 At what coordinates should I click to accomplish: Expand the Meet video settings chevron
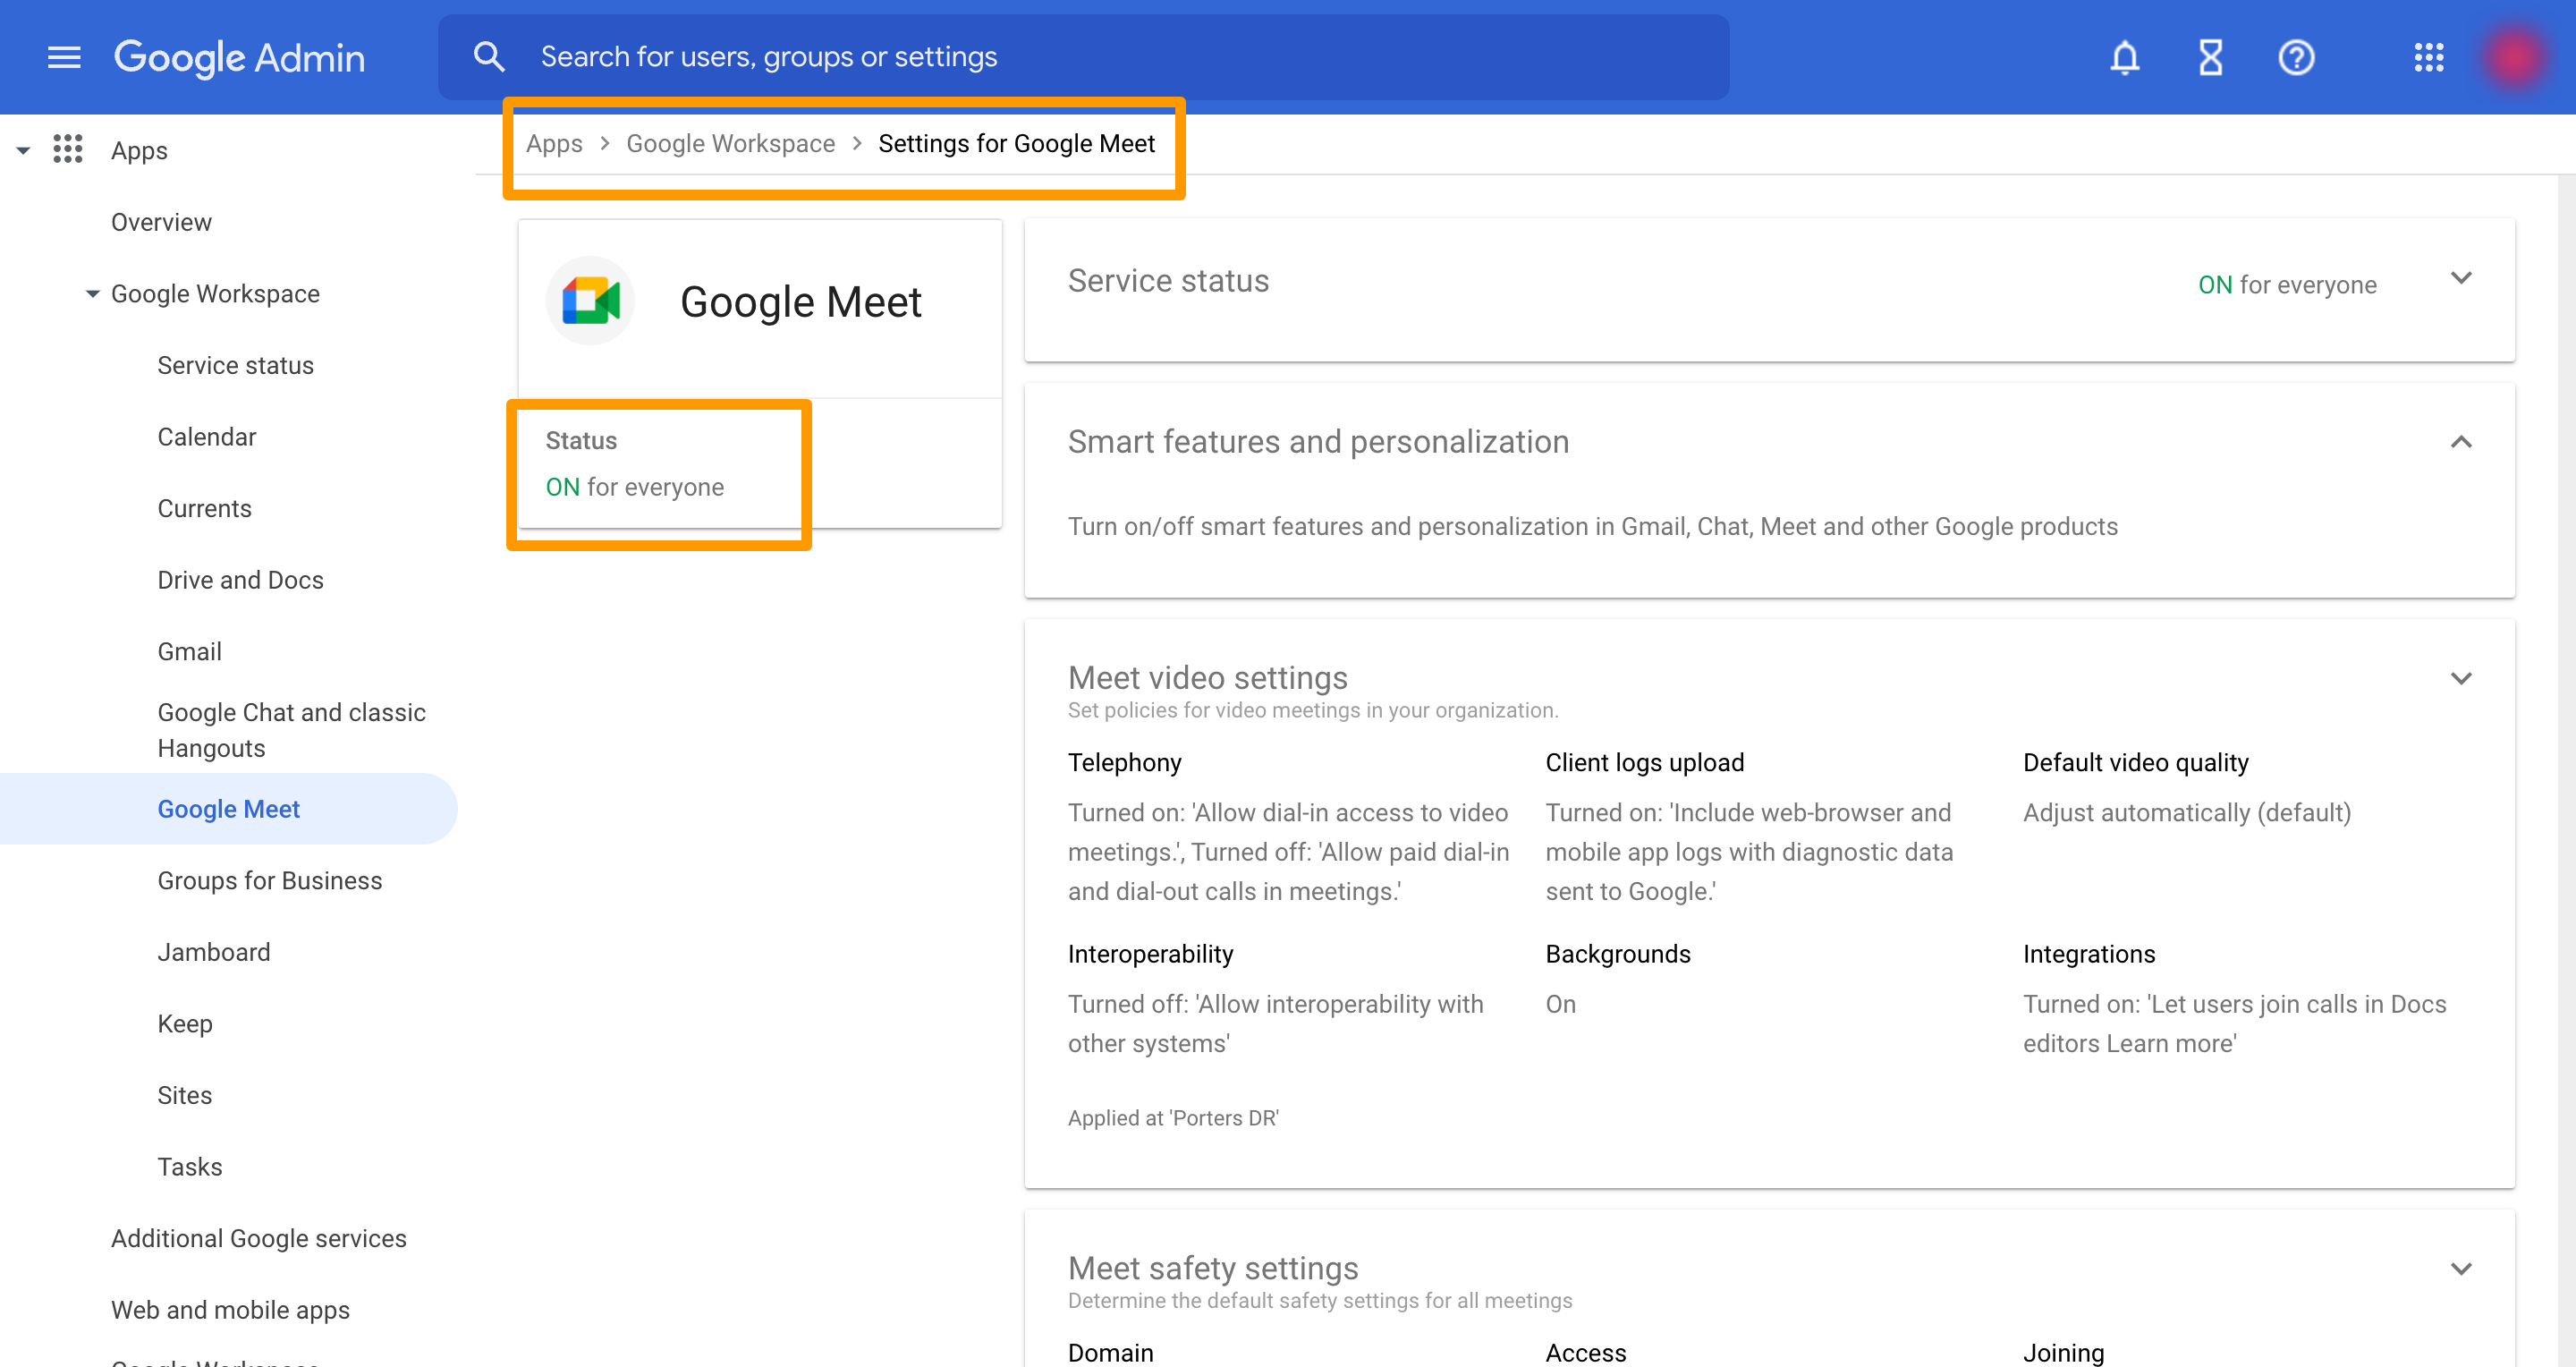[x=2461, y=679]
